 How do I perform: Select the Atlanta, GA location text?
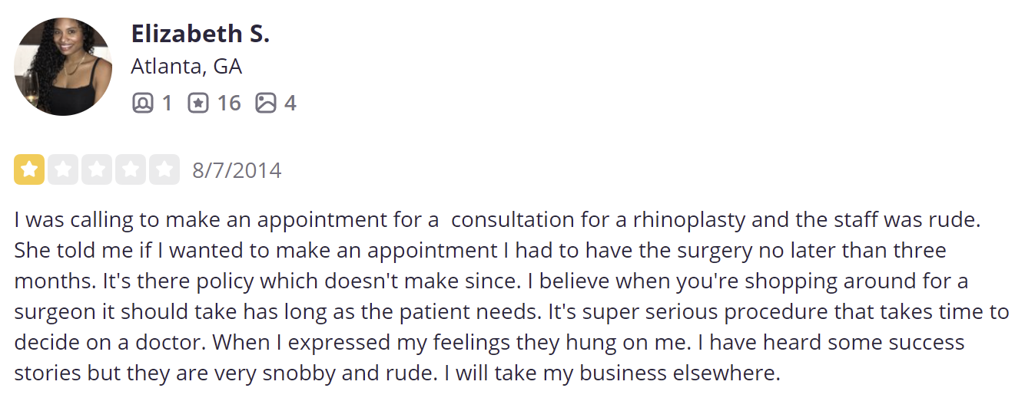click(187, 67)
